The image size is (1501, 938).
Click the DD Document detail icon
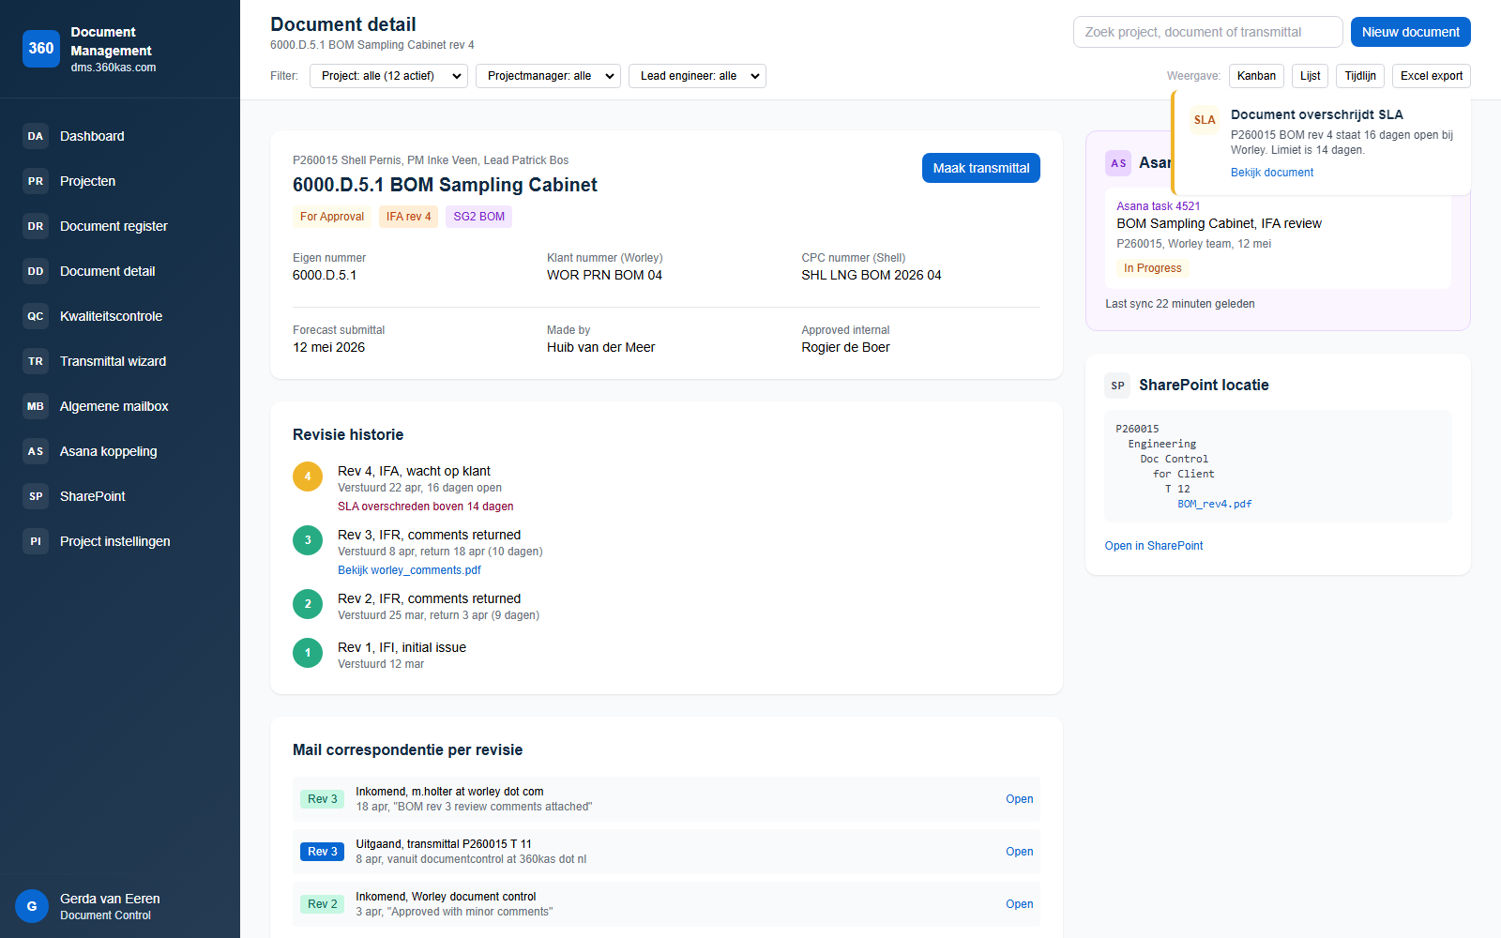coord(36,271)
